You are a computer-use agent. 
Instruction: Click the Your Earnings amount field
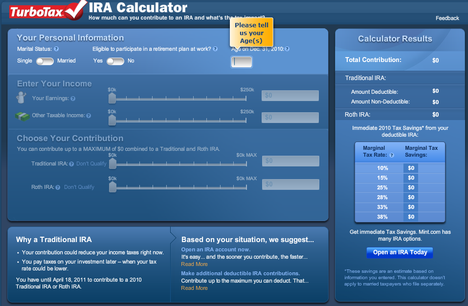(x=290, y=96)
